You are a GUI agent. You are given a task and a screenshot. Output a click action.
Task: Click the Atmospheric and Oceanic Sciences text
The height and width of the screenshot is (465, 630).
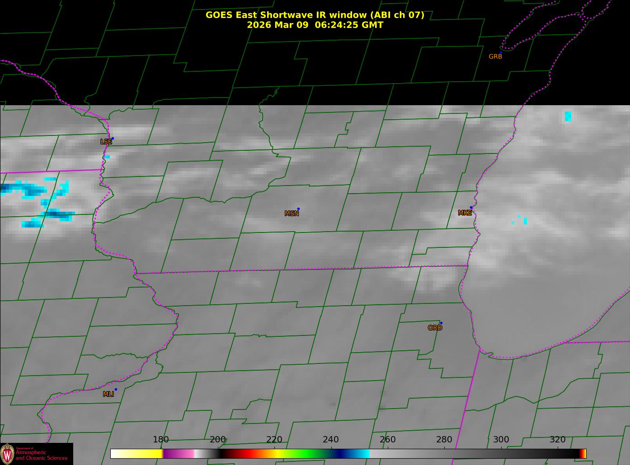click(x=42, y=455)
